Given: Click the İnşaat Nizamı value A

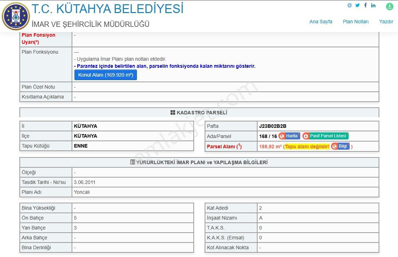Looking at the screenshot, I should point(261,218).
